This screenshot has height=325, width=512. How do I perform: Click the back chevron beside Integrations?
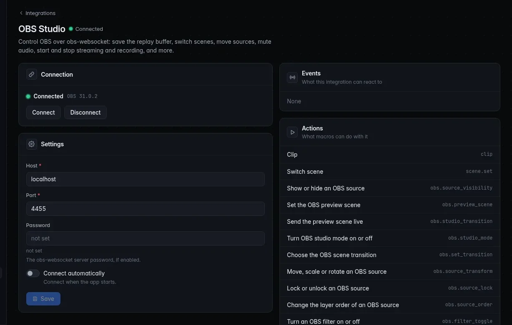pyautogui.click(x=21, y=13)
